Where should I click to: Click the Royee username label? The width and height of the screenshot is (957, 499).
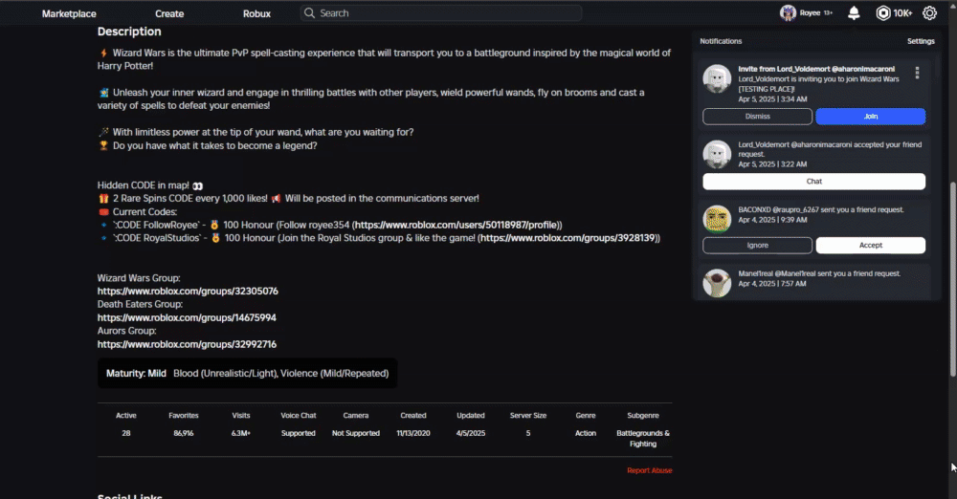(810, 12)
